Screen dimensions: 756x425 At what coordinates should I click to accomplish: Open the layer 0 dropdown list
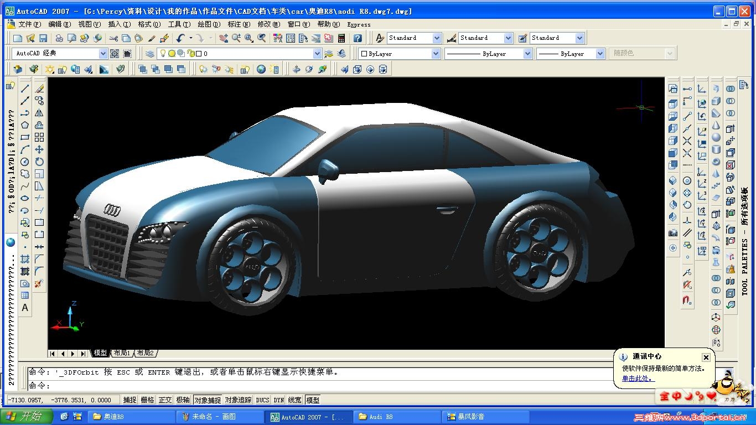tap(317, 54)
